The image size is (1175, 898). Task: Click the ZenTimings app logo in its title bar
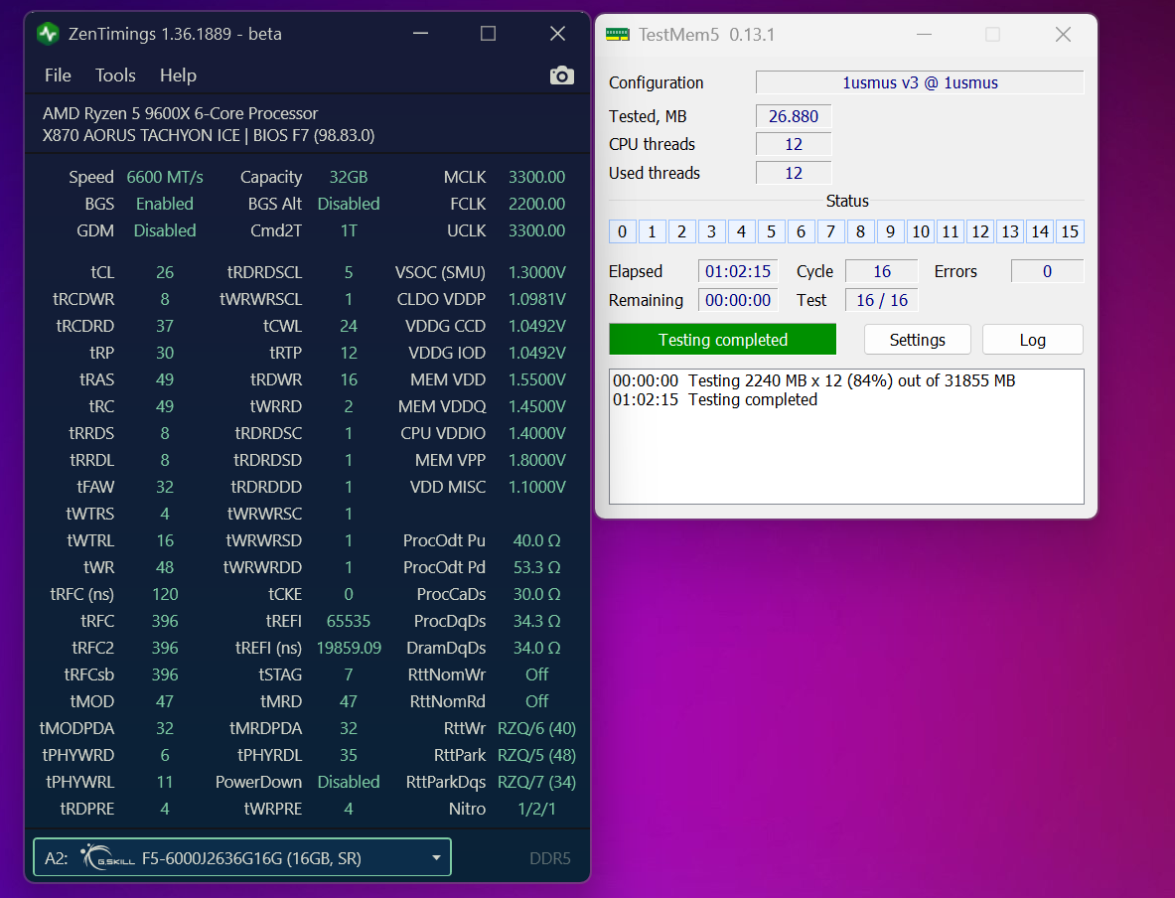pos(48,34)
